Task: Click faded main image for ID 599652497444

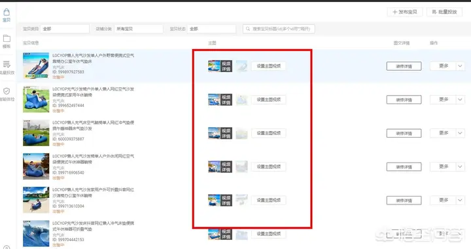Action: [242, 100]
